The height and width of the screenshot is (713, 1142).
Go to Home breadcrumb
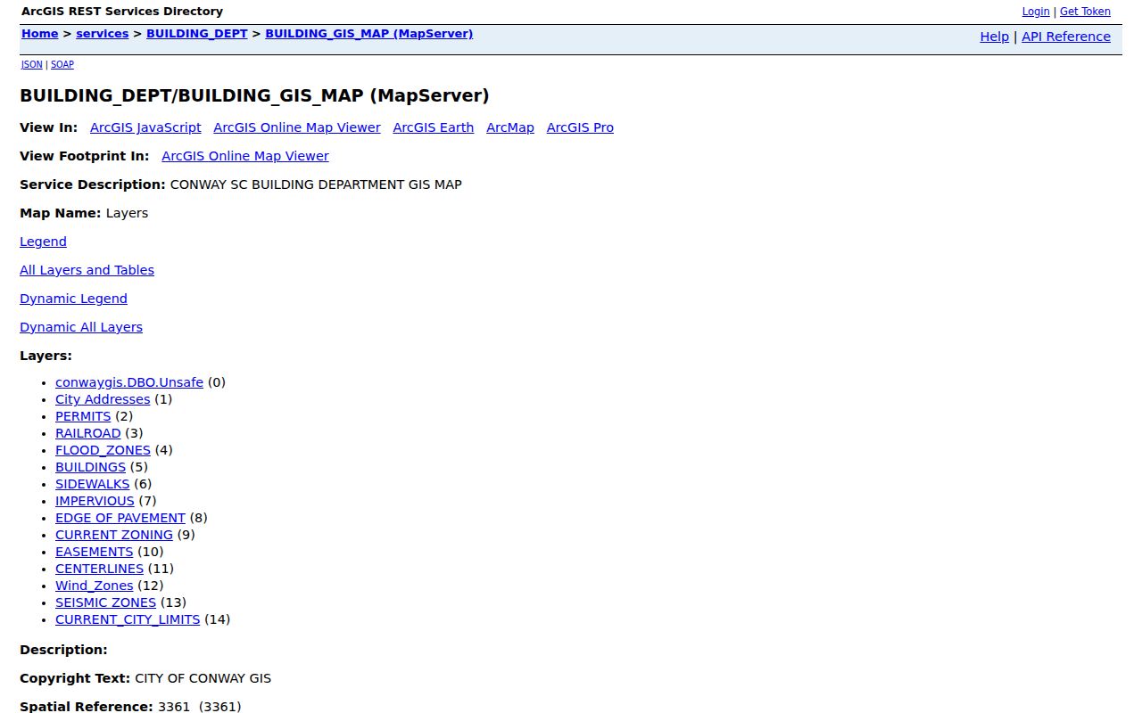tap(39, 34)
